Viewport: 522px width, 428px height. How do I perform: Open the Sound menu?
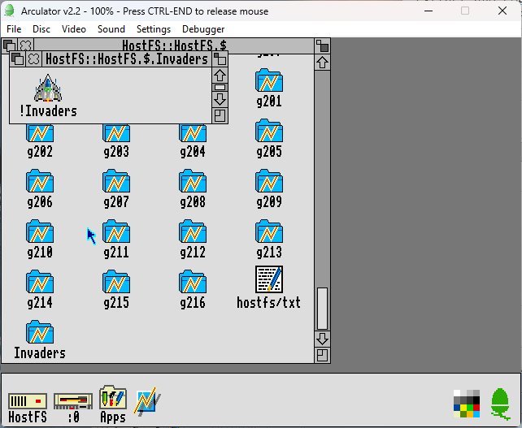[x=111, y=29]
